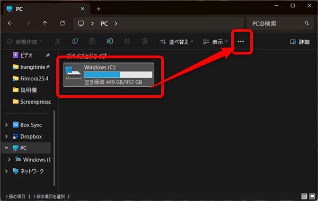318x201 pixels.
Task: Click chevron after PC in address bar
Action: click(116, 23)
